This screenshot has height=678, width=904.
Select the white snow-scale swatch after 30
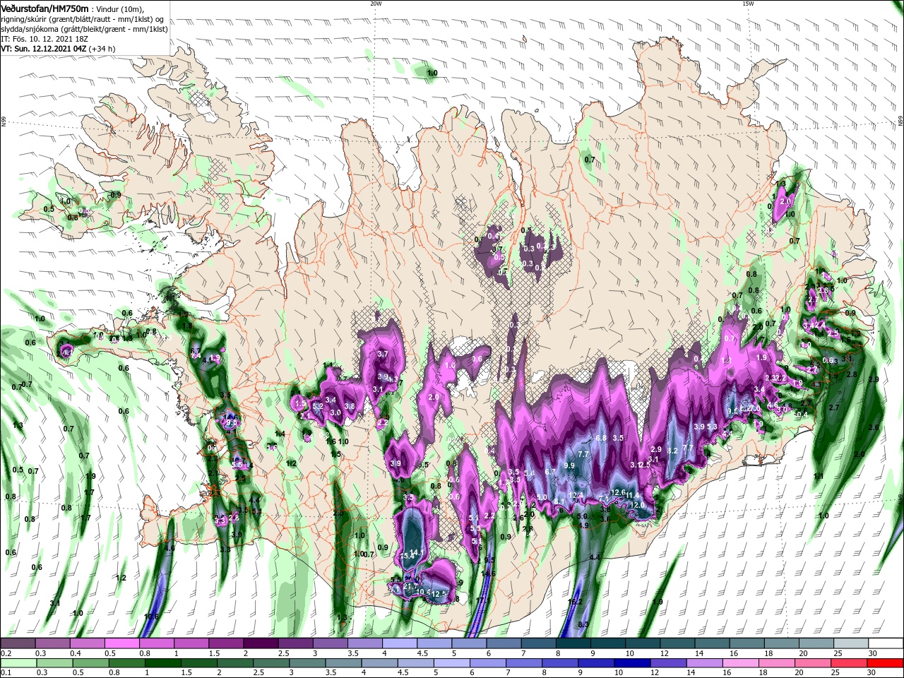pyautogui.click(x=886, y=643)
